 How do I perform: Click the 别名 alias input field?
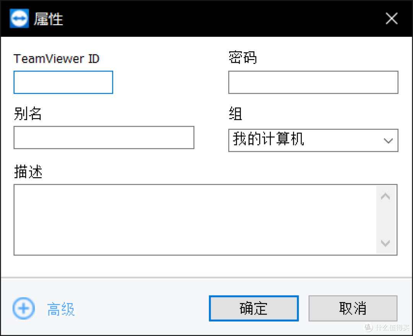[x=104, y=138]
